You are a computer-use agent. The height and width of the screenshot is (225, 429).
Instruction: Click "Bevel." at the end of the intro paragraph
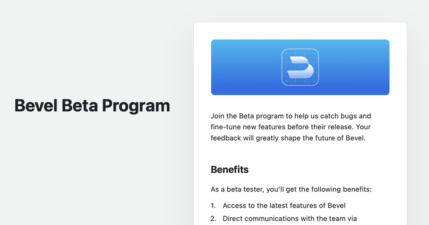pos(356,138)
